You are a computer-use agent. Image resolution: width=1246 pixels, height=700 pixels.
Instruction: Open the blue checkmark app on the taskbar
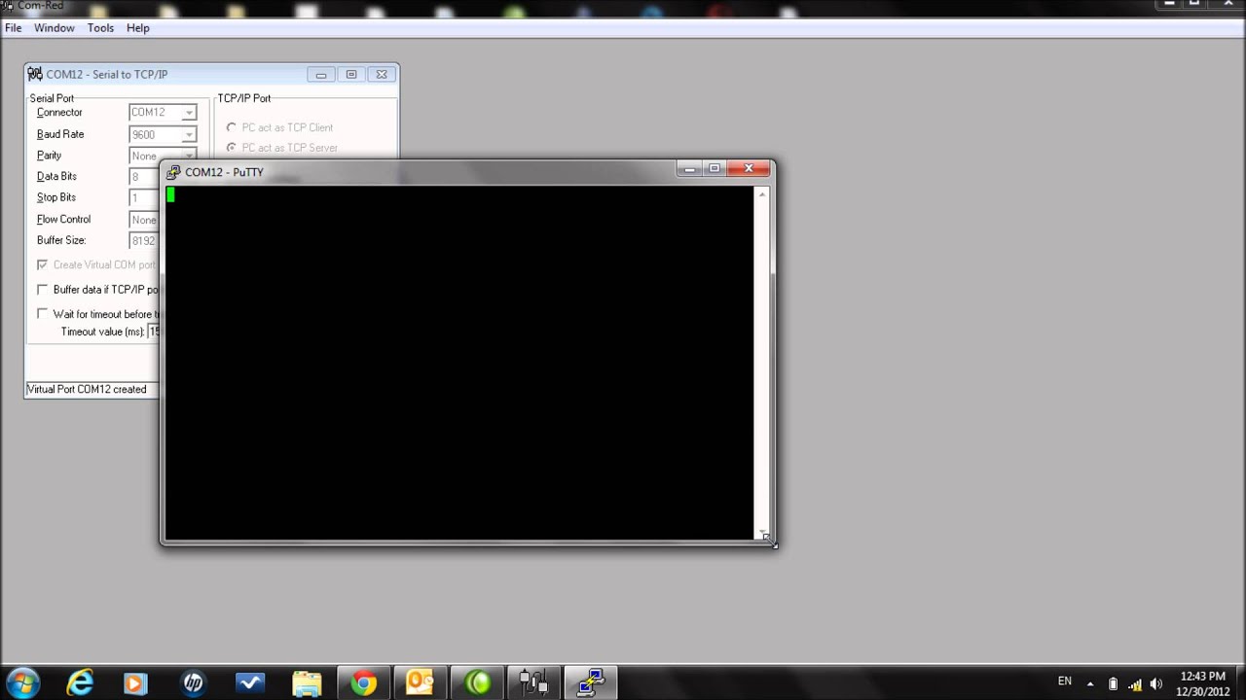[250, 682]
